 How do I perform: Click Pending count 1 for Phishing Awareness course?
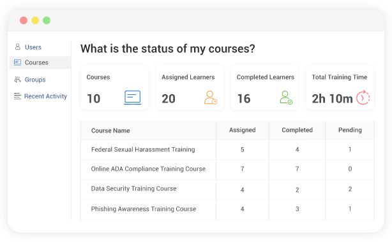tap(350, 209)
